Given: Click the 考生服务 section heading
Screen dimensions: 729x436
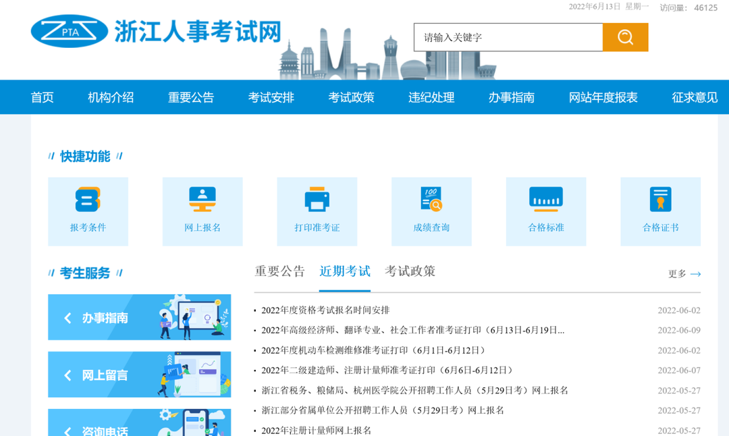Looking at the screenshot, I should 85,273.
